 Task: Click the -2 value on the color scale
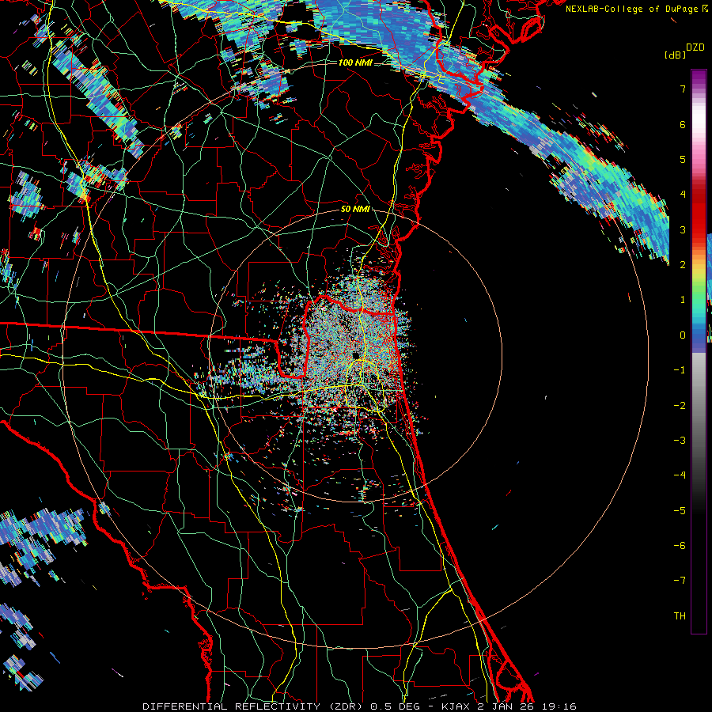click(x=680, y=406)
